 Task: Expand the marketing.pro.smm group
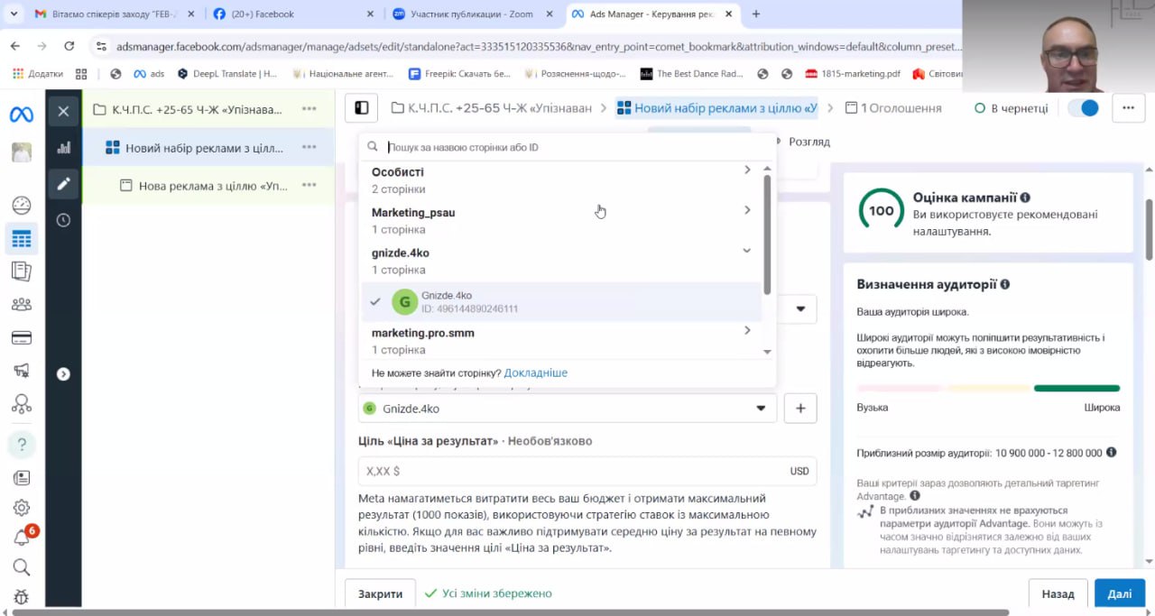coord(746,331)
